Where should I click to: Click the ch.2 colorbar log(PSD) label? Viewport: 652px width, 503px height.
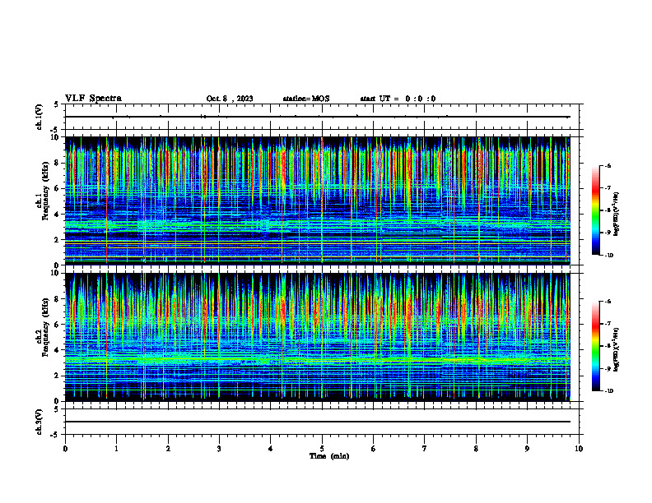point(617,349)
